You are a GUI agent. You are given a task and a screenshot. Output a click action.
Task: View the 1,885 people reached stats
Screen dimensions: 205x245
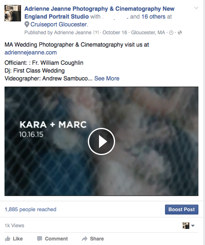point(31,210)
